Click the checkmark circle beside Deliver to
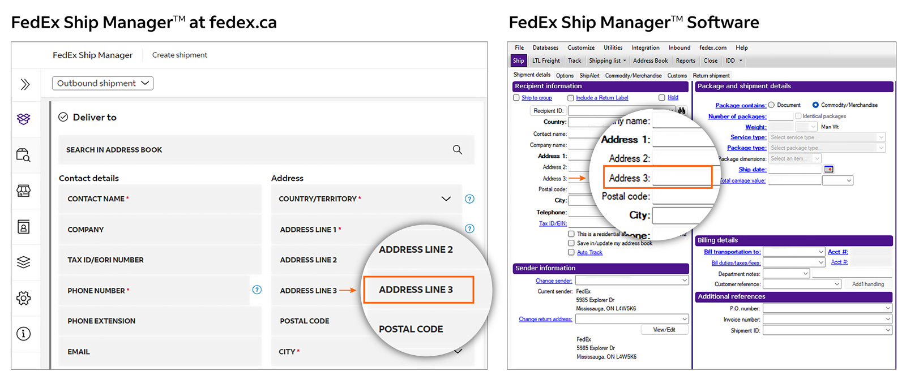Viewport: 906px width, 384px height. [x=63, y=117]
